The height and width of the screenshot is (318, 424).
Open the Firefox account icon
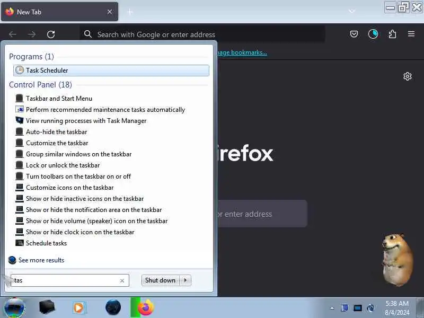coord(373,34)
